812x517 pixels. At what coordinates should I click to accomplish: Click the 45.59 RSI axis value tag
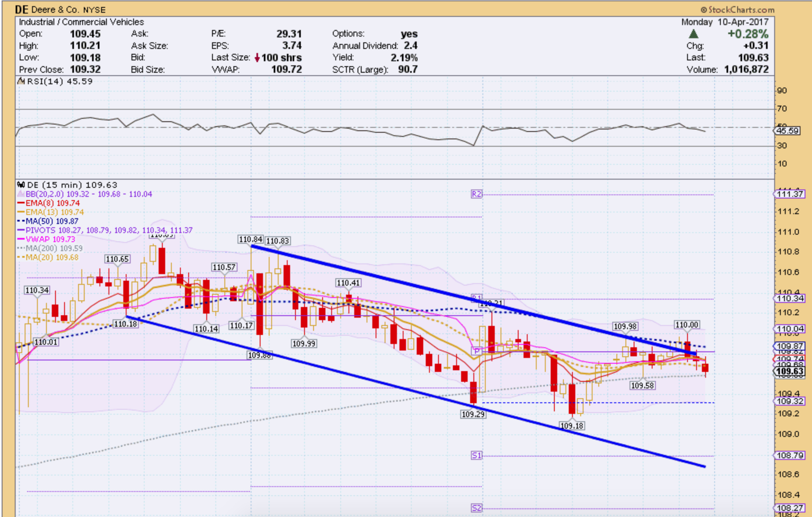787,131
